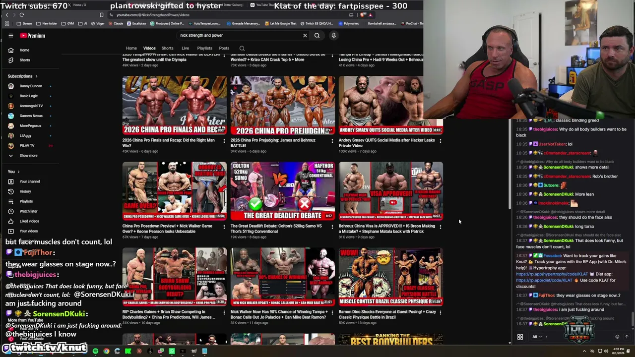Image resolution: width=635 pixels, height=357 pixels.
Task: Reload the page in the browser
Action: click(x=22, y=15)
